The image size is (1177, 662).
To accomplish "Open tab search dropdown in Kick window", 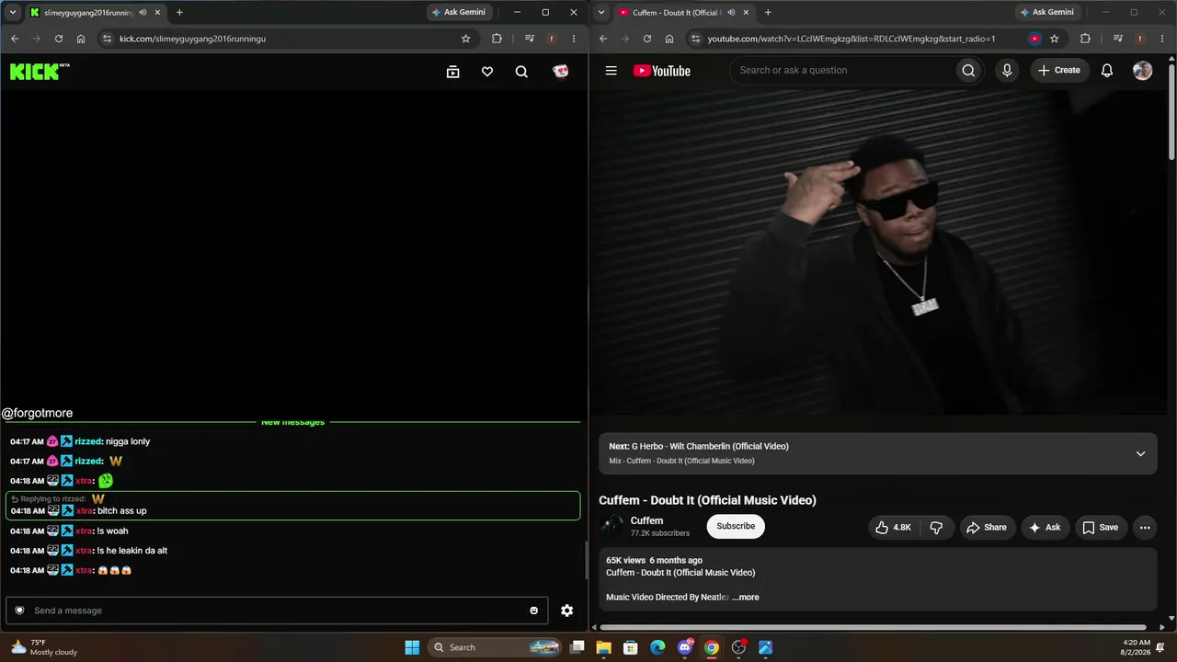I will point(12,12).
